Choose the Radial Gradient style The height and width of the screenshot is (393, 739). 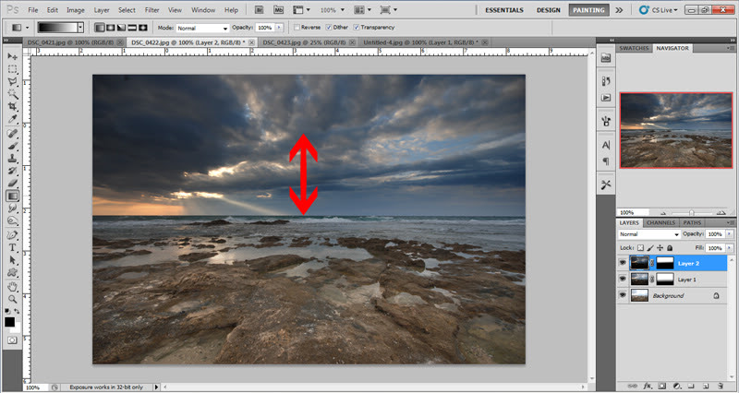[110, 28]
